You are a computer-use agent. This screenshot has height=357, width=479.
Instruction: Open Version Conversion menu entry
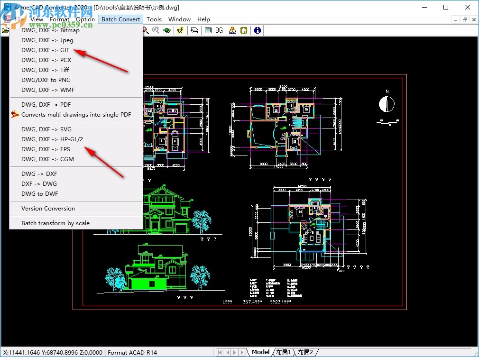[x=48, y=209]
